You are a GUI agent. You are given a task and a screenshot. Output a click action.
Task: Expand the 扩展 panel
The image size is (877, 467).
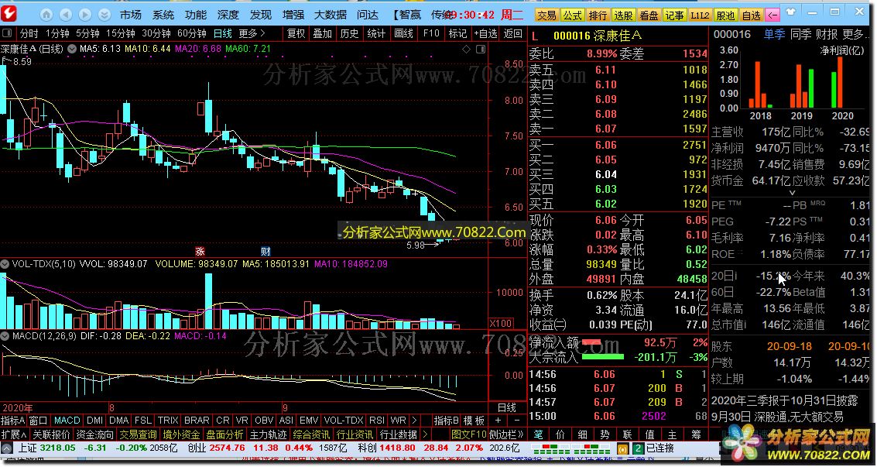point(14,434)
